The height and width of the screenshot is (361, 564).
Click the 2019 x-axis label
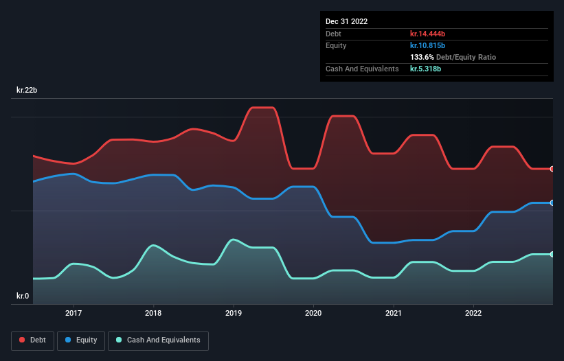234,313
